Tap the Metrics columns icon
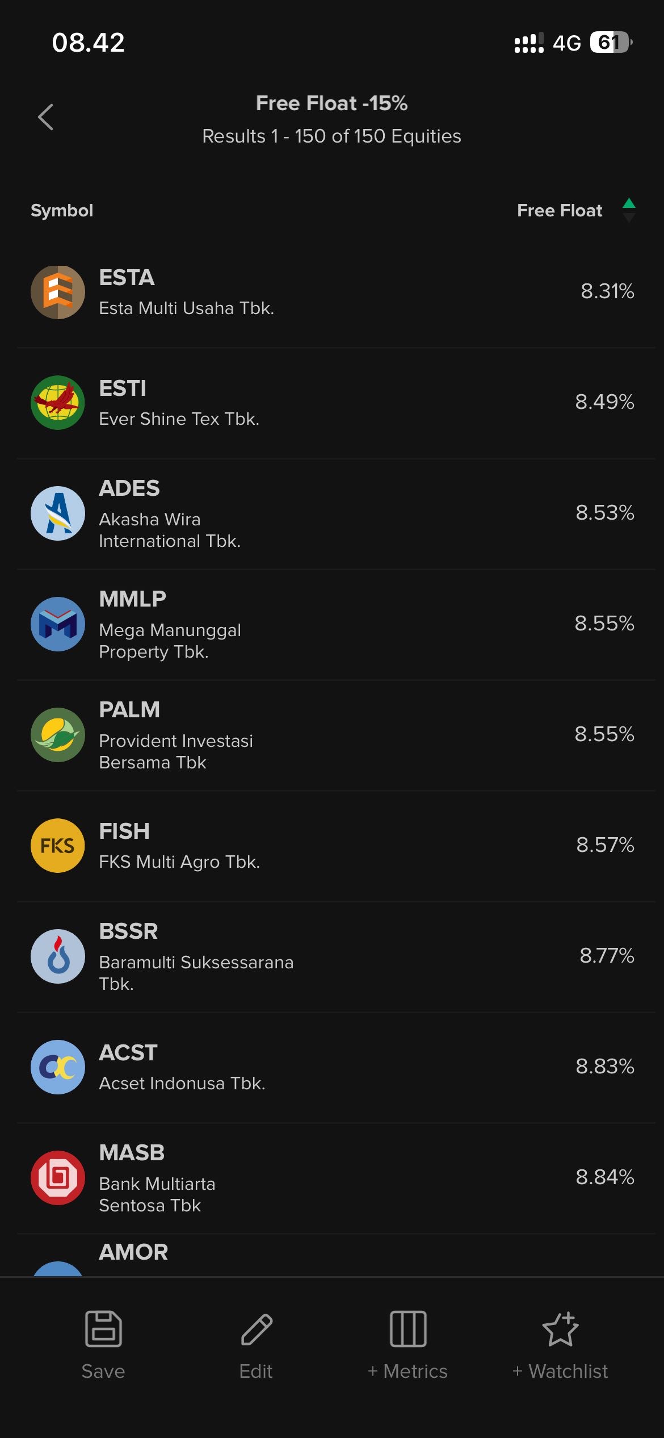The height and width of the screenshot is (1438, 664). click(408, 1329)
